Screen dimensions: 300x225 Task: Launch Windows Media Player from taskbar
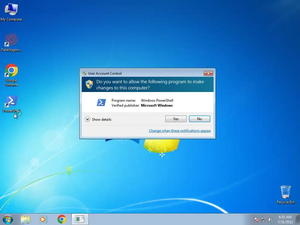pyautogui.click(x=43, y=219)
